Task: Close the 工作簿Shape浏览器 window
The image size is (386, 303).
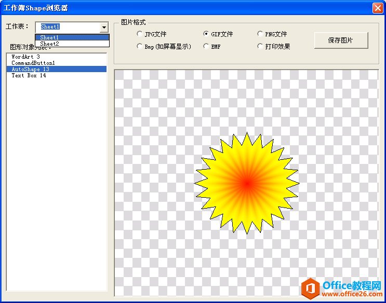Action: 378,8
